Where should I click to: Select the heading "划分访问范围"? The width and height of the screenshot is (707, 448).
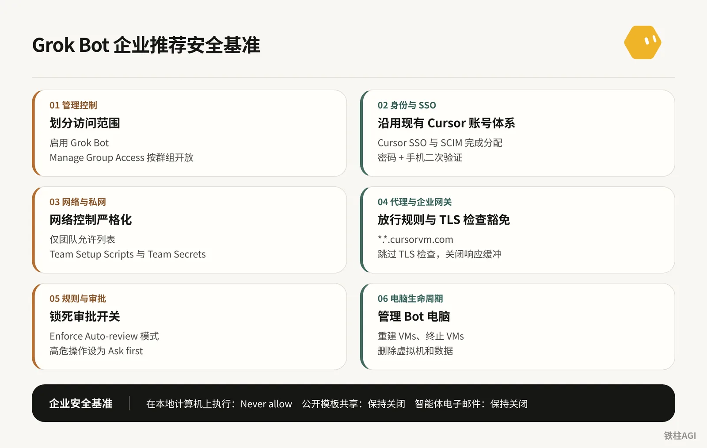[85, 123]
